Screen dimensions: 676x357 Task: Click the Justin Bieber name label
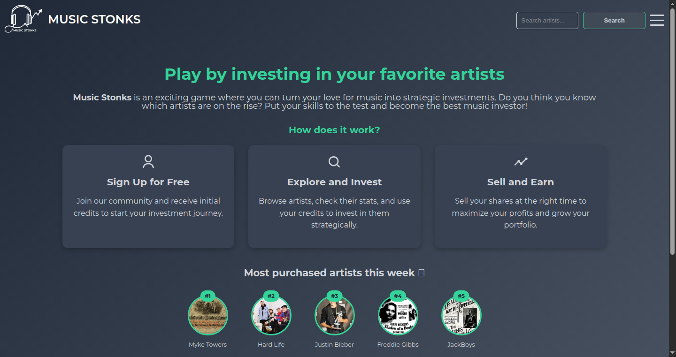point(334,345)
